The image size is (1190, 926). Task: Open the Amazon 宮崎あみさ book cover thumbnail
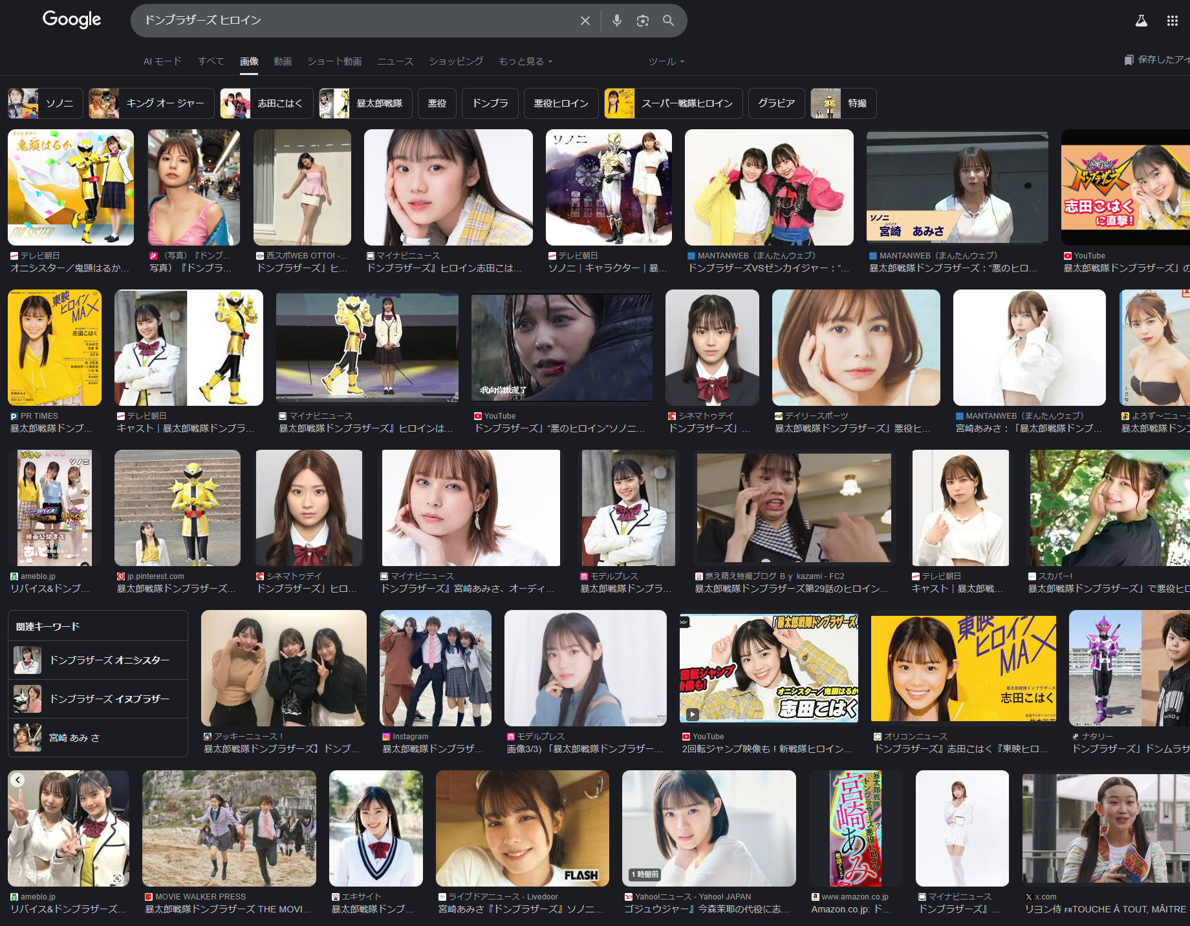(x=855, y=828)
